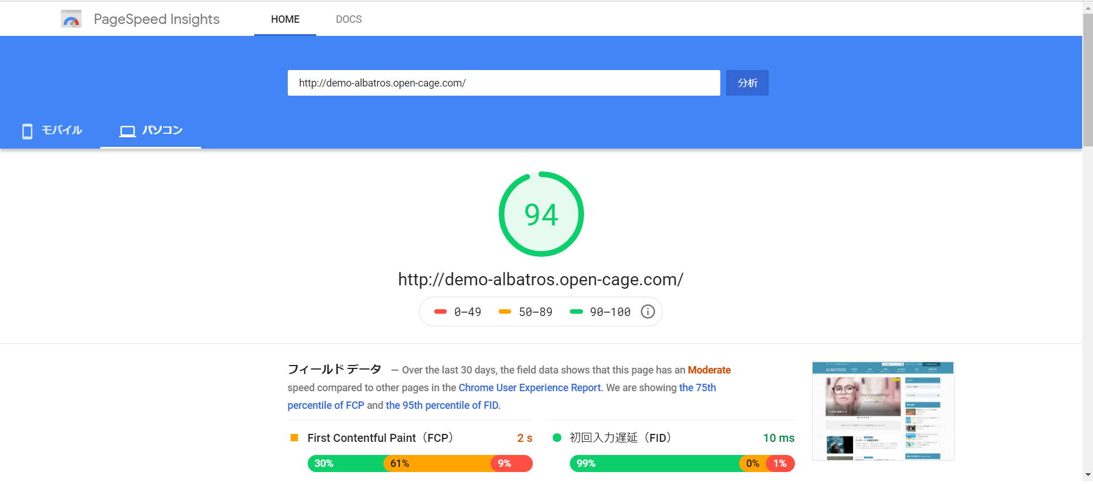Screen dimensions: 1093x484
Task: Follow the 95th percentile of FID link
Action: (x=442, y=405)
